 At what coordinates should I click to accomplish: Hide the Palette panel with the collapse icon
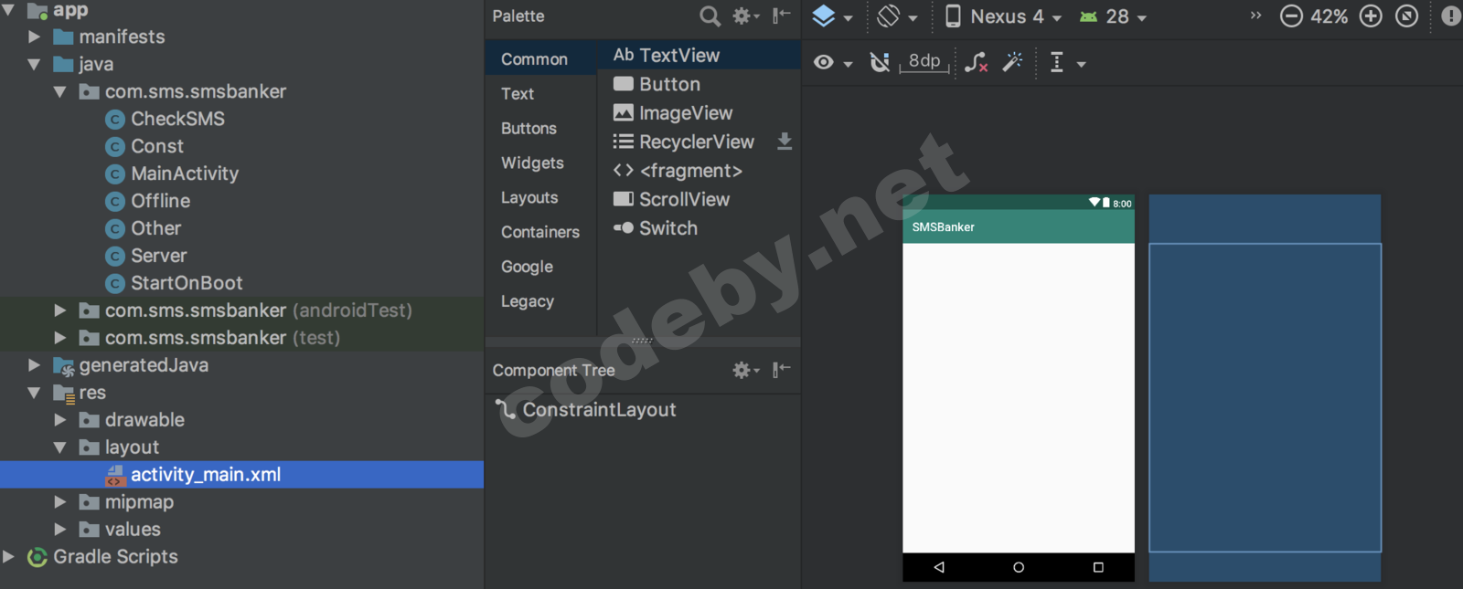tap(781, 16)
